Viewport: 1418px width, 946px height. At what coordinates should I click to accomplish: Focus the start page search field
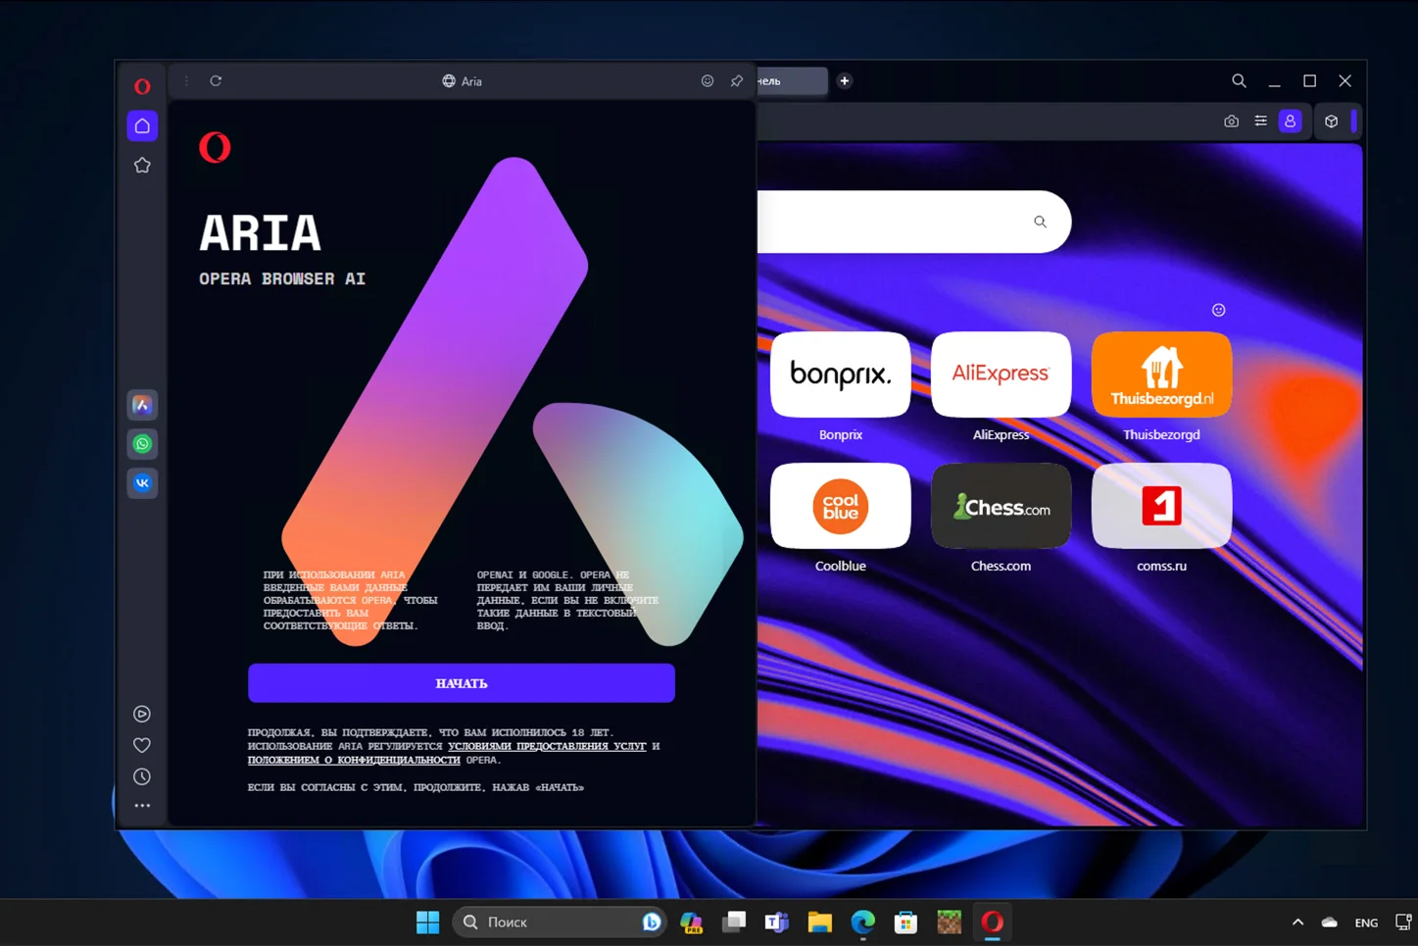(913, 222)
